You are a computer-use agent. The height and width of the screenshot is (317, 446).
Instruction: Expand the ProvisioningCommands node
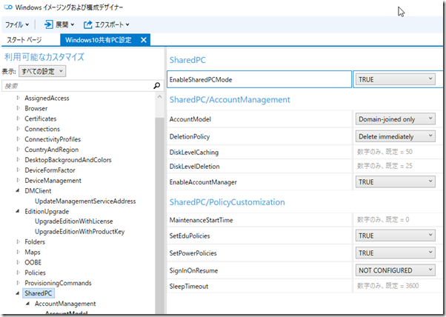coord(19,283)
